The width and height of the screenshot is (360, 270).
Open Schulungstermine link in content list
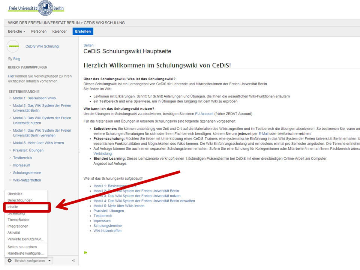108,226
